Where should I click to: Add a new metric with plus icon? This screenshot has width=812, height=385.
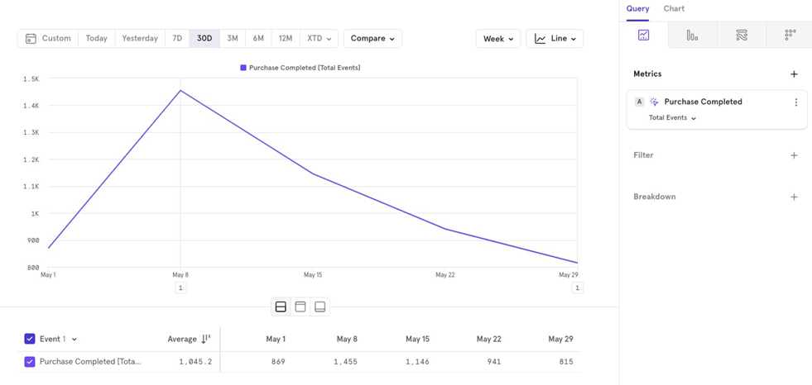(794, 74)
